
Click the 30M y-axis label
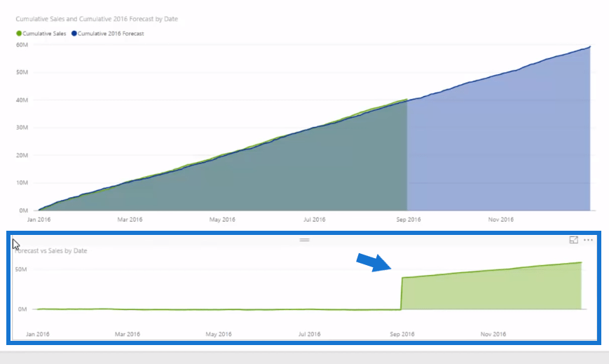22,127
